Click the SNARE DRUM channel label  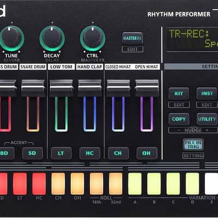pos(33,67)
